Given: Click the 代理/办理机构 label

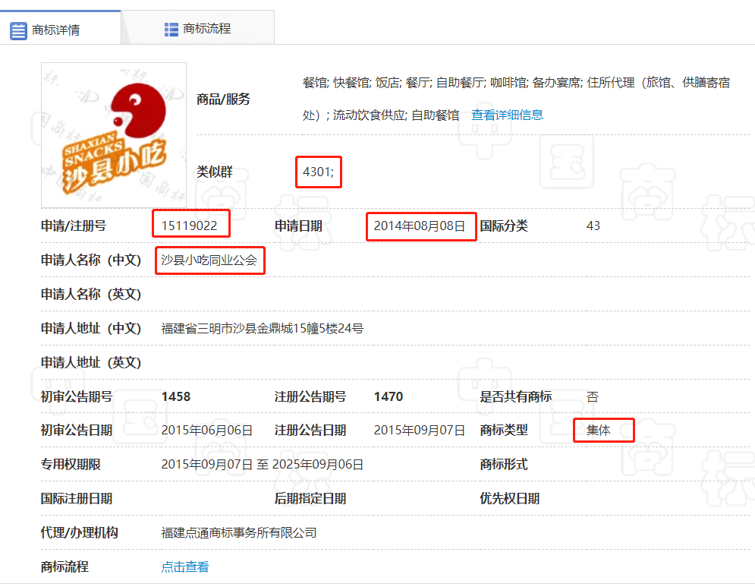Looking at the screenshot, I should point(80,532).
